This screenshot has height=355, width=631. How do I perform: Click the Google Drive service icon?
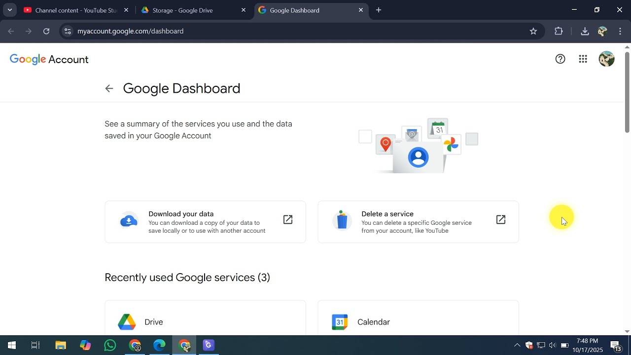pos(127,322)
